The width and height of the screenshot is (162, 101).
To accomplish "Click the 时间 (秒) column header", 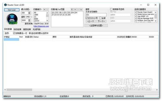I will click(29, 37).
